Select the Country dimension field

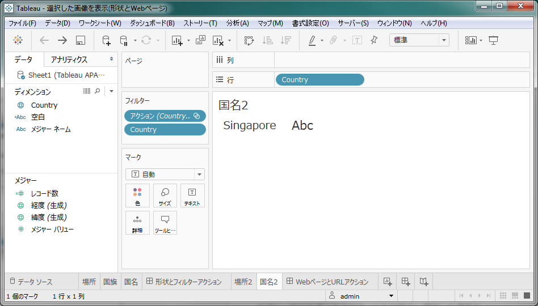coord(44,105)
